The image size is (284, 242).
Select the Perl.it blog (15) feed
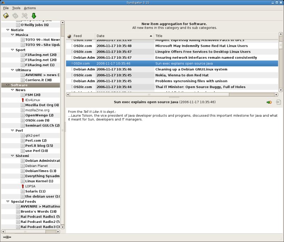(39, 146)
